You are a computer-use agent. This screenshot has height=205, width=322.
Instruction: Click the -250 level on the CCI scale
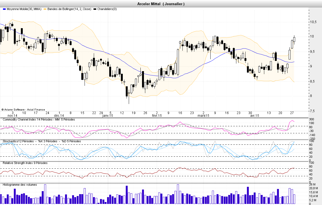tap(312, 139)
